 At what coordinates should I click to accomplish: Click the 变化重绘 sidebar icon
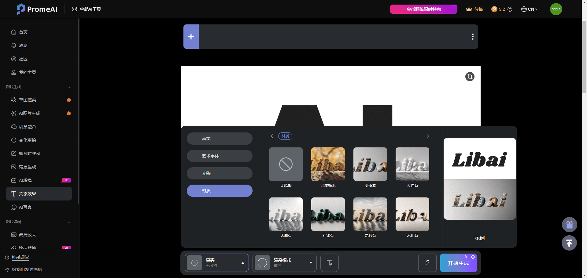(x=14, y=140)
